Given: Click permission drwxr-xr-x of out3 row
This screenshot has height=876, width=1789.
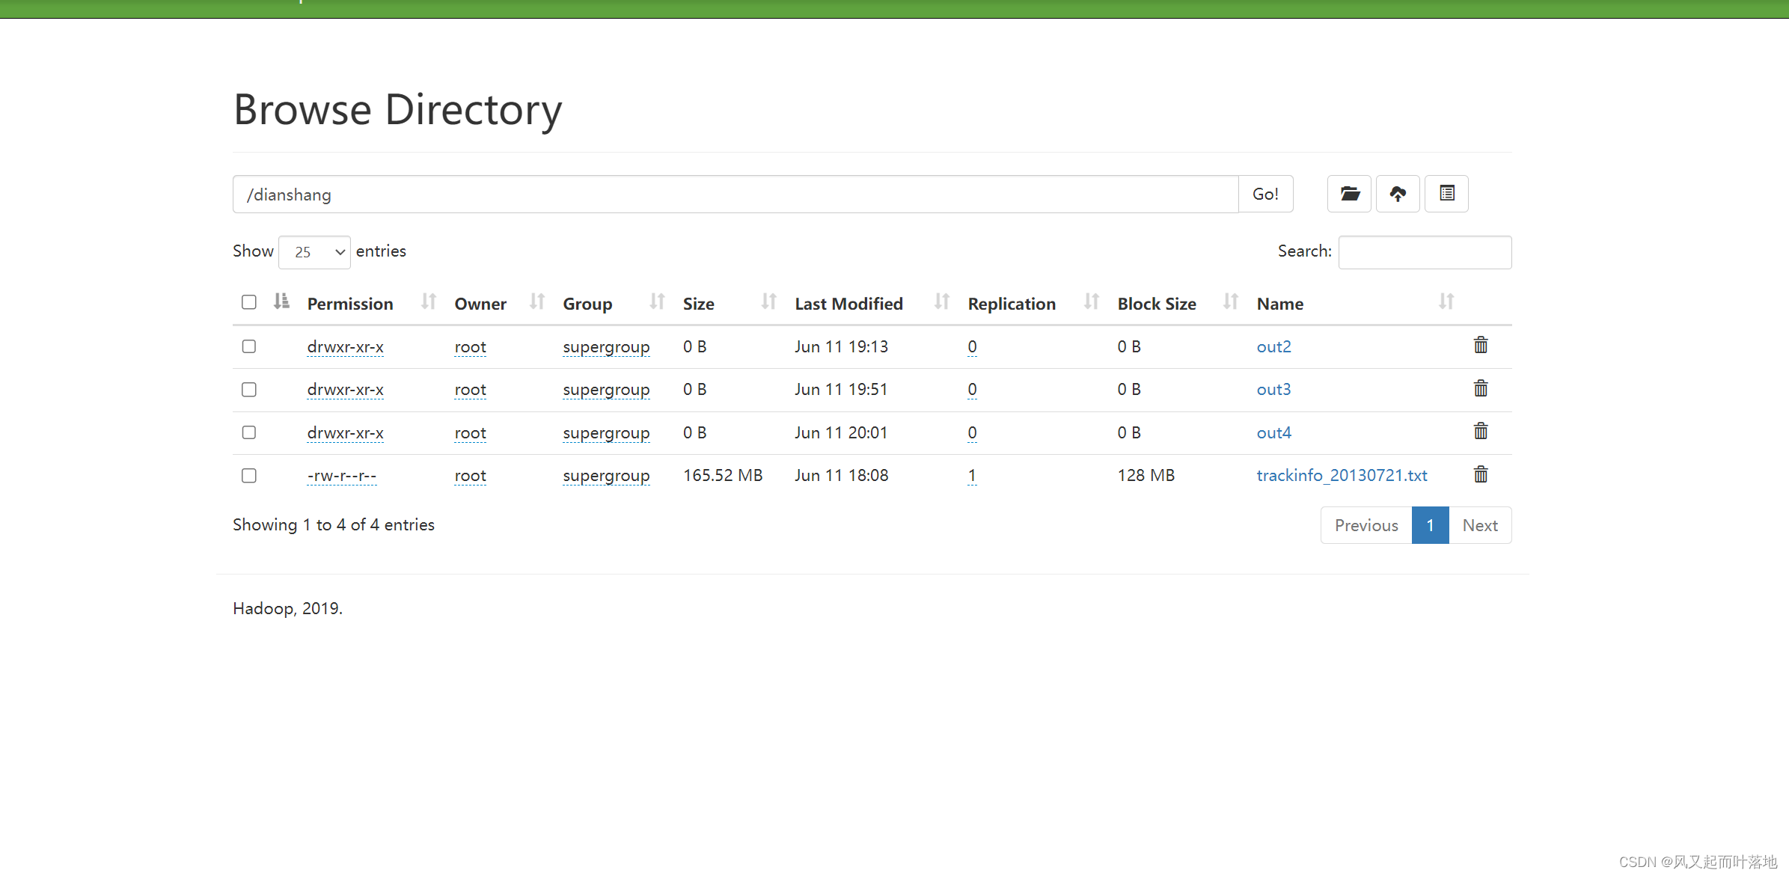Looking at the screenshot, I should point(345,389).
